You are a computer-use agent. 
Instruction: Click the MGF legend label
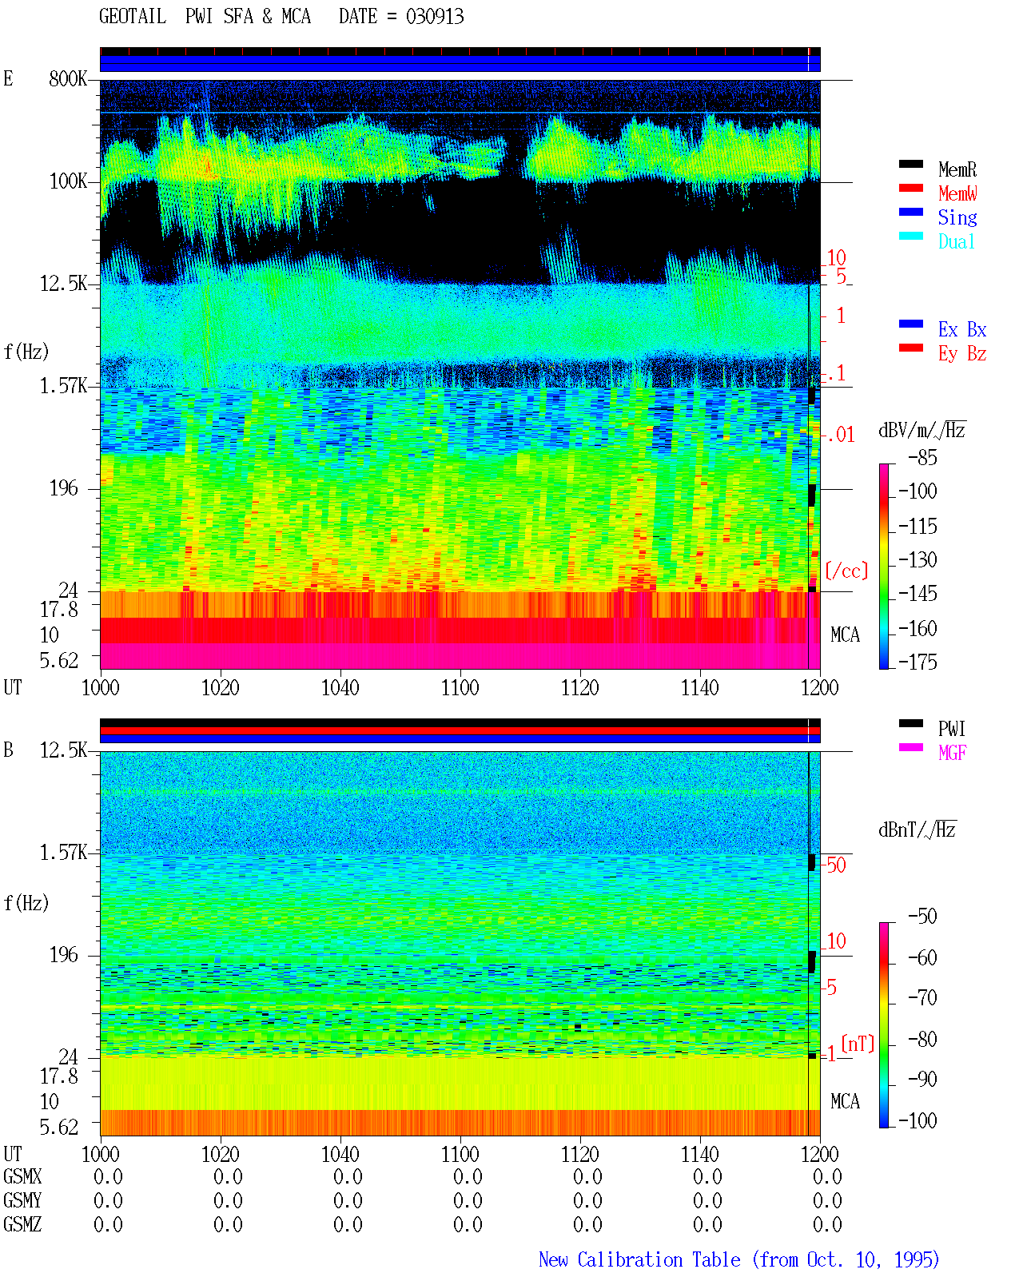953,753
